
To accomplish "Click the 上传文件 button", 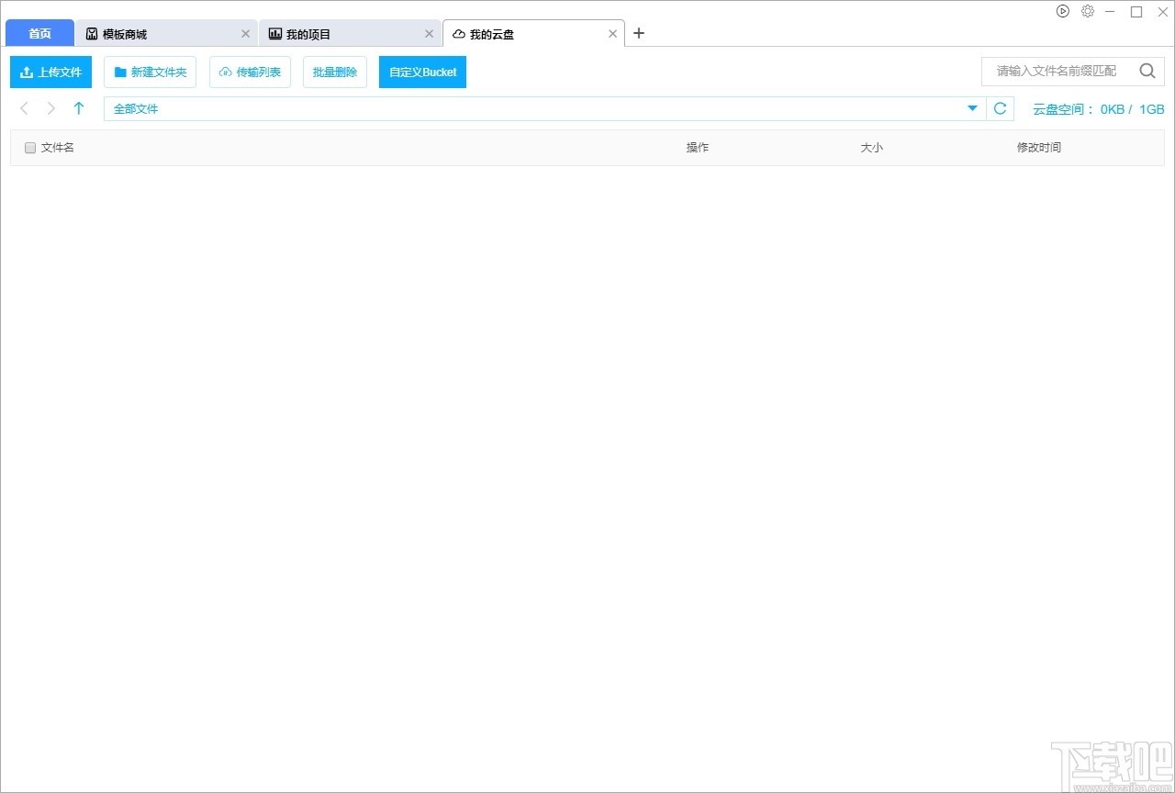I will 50,72.
